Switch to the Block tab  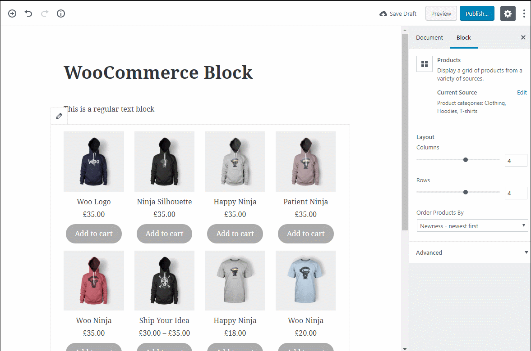[464, 38]
